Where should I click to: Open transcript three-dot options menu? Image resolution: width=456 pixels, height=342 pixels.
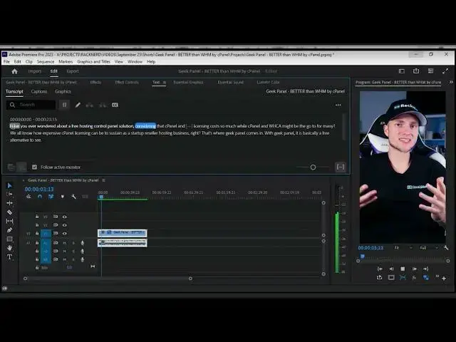[x=338, y=105]
